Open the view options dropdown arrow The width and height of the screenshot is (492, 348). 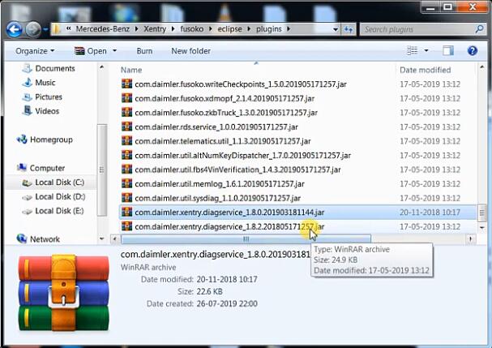[x=426, y=50]
